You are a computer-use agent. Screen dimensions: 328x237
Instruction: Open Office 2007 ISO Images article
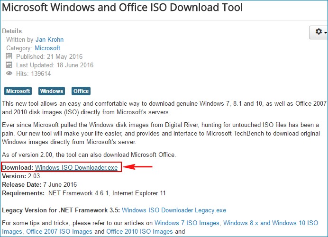pyautogui.click(x=59, y=232)
